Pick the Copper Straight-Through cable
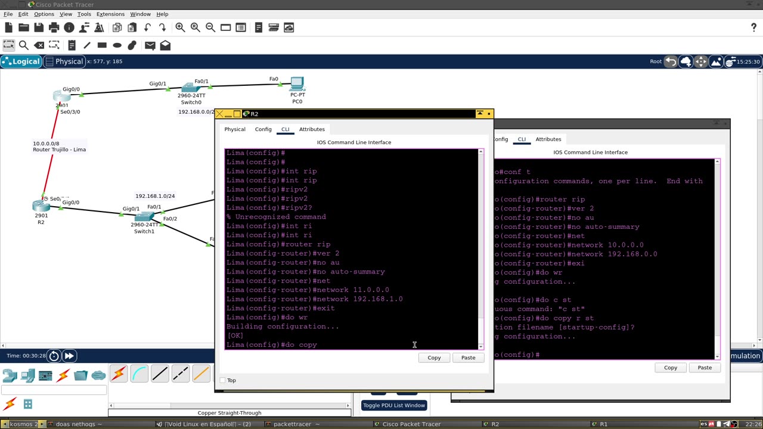This screenshot has height=429, width=763. [160, 374]
